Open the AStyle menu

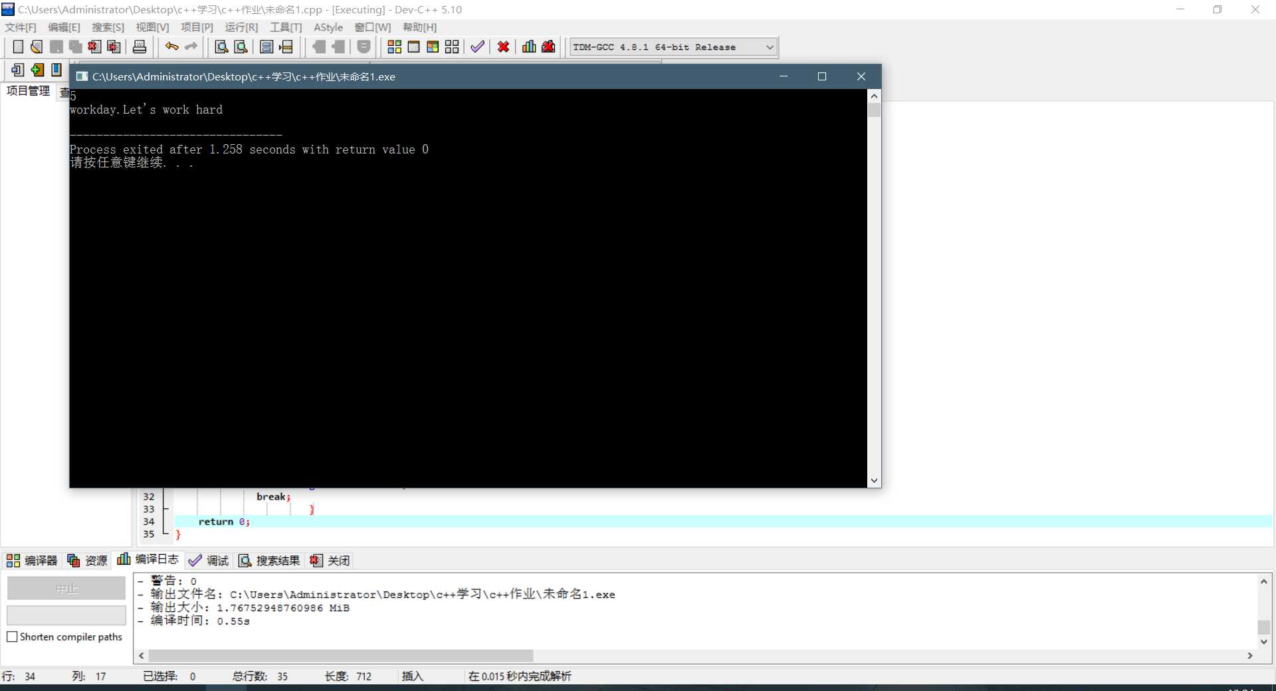(328, 27)
